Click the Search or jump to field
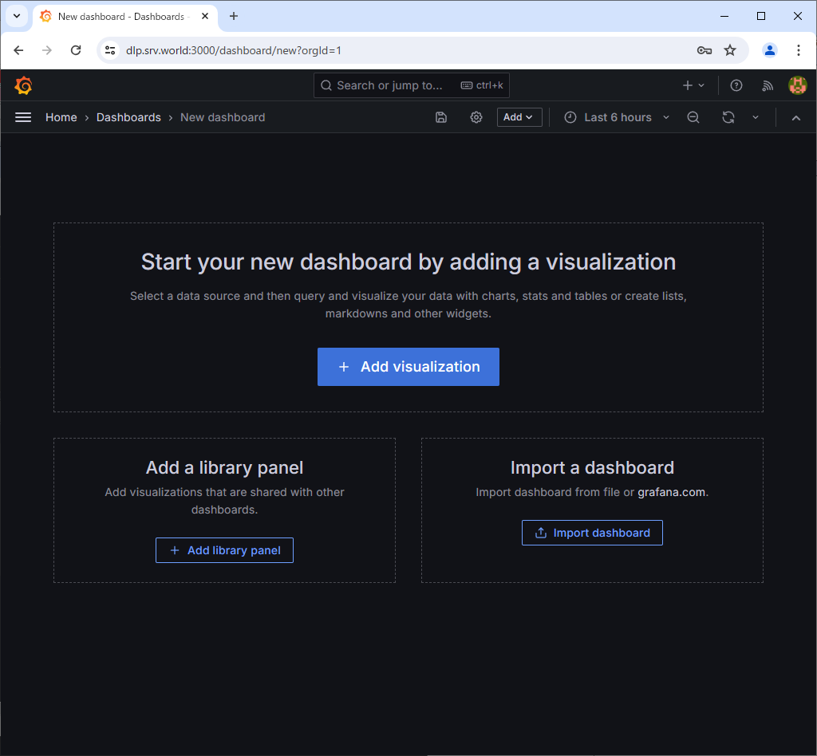 [411, 85]
